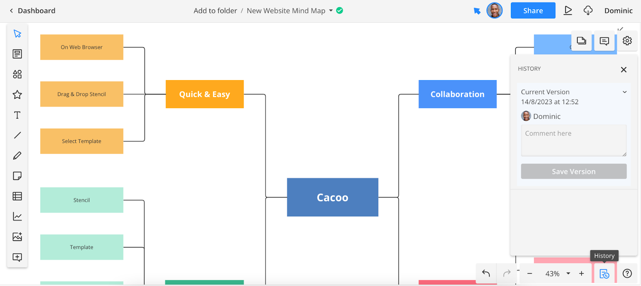Select the green Stencil box
The height and width of the screenshot is (286, 641).
(x=82, y=200)
